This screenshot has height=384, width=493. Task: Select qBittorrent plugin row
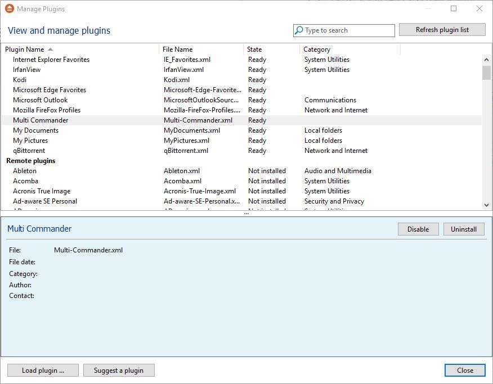click(241, 151)
